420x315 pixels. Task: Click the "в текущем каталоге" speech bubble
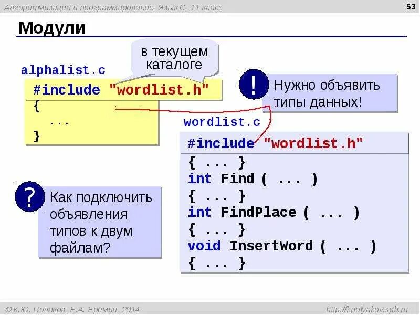(175, 58)
